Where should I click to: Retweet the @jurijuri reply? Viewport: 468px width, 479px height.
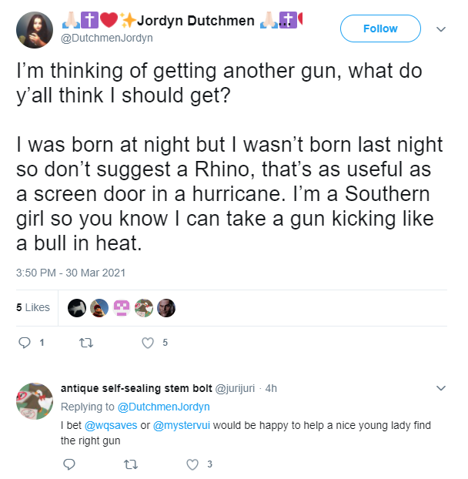tap(131, 464)
